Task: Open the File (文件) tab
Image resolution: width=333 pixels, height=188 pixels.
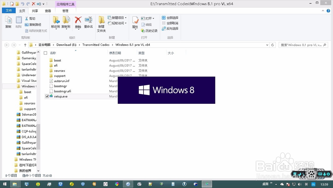Action: point(9,10)
